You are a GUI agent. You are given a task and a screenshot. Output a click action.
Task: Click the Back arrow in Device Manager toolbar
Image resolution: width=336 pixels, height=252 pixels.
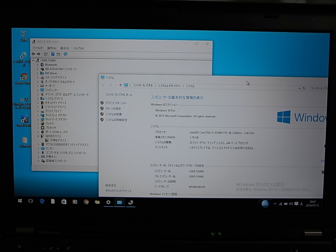33,54
